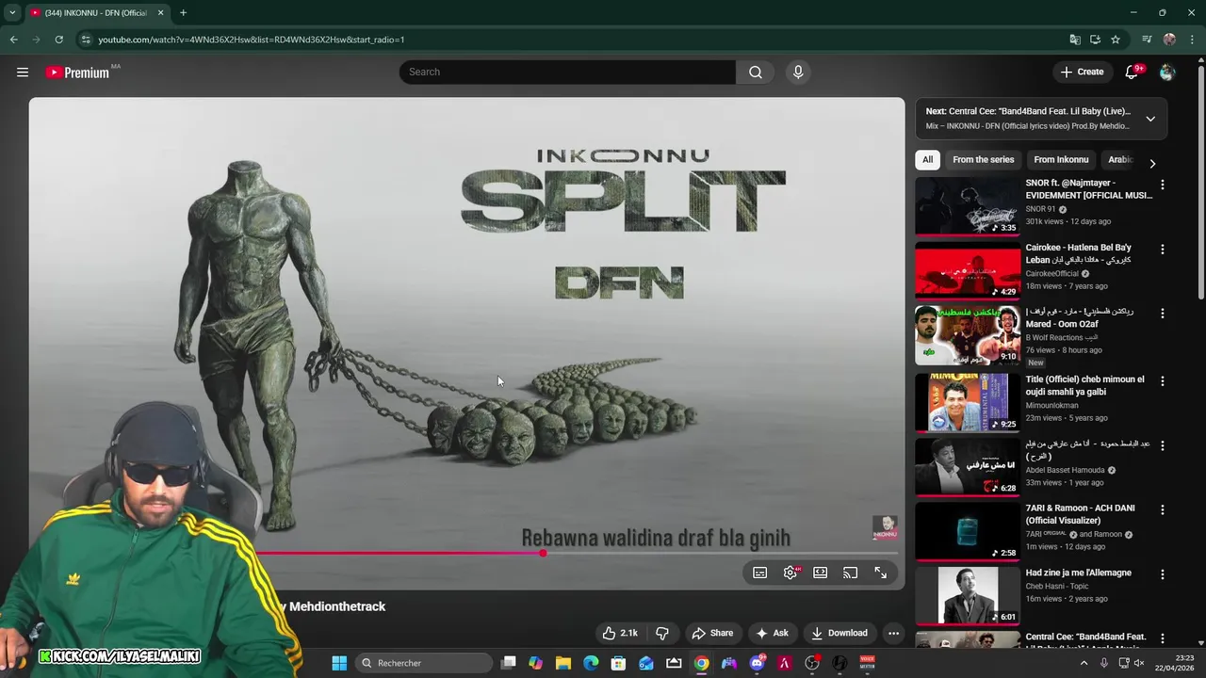Viewport: 1206px width, 678px height.
Task: Install or cast app icon in address bar
Action: (x=1095, y=40)
